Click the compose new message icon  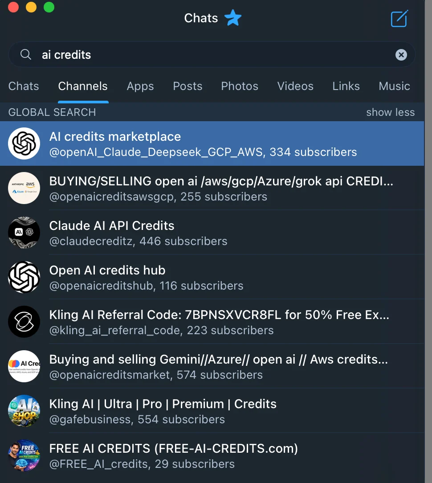click(x=399, y=18)
